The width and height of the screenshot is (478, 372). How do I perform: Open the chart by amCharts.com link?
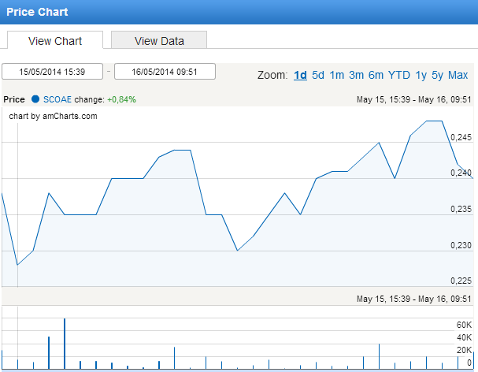click(53, 116)
